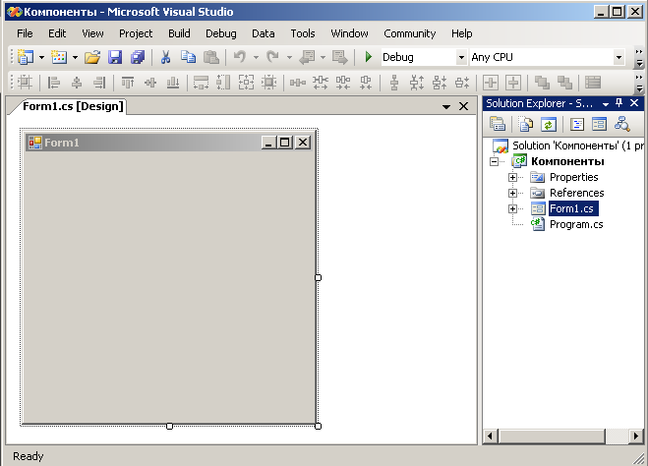
Task: Click Solution Explorer scroll right arrow
Action: pyautogui.click(x=636, y=436)
